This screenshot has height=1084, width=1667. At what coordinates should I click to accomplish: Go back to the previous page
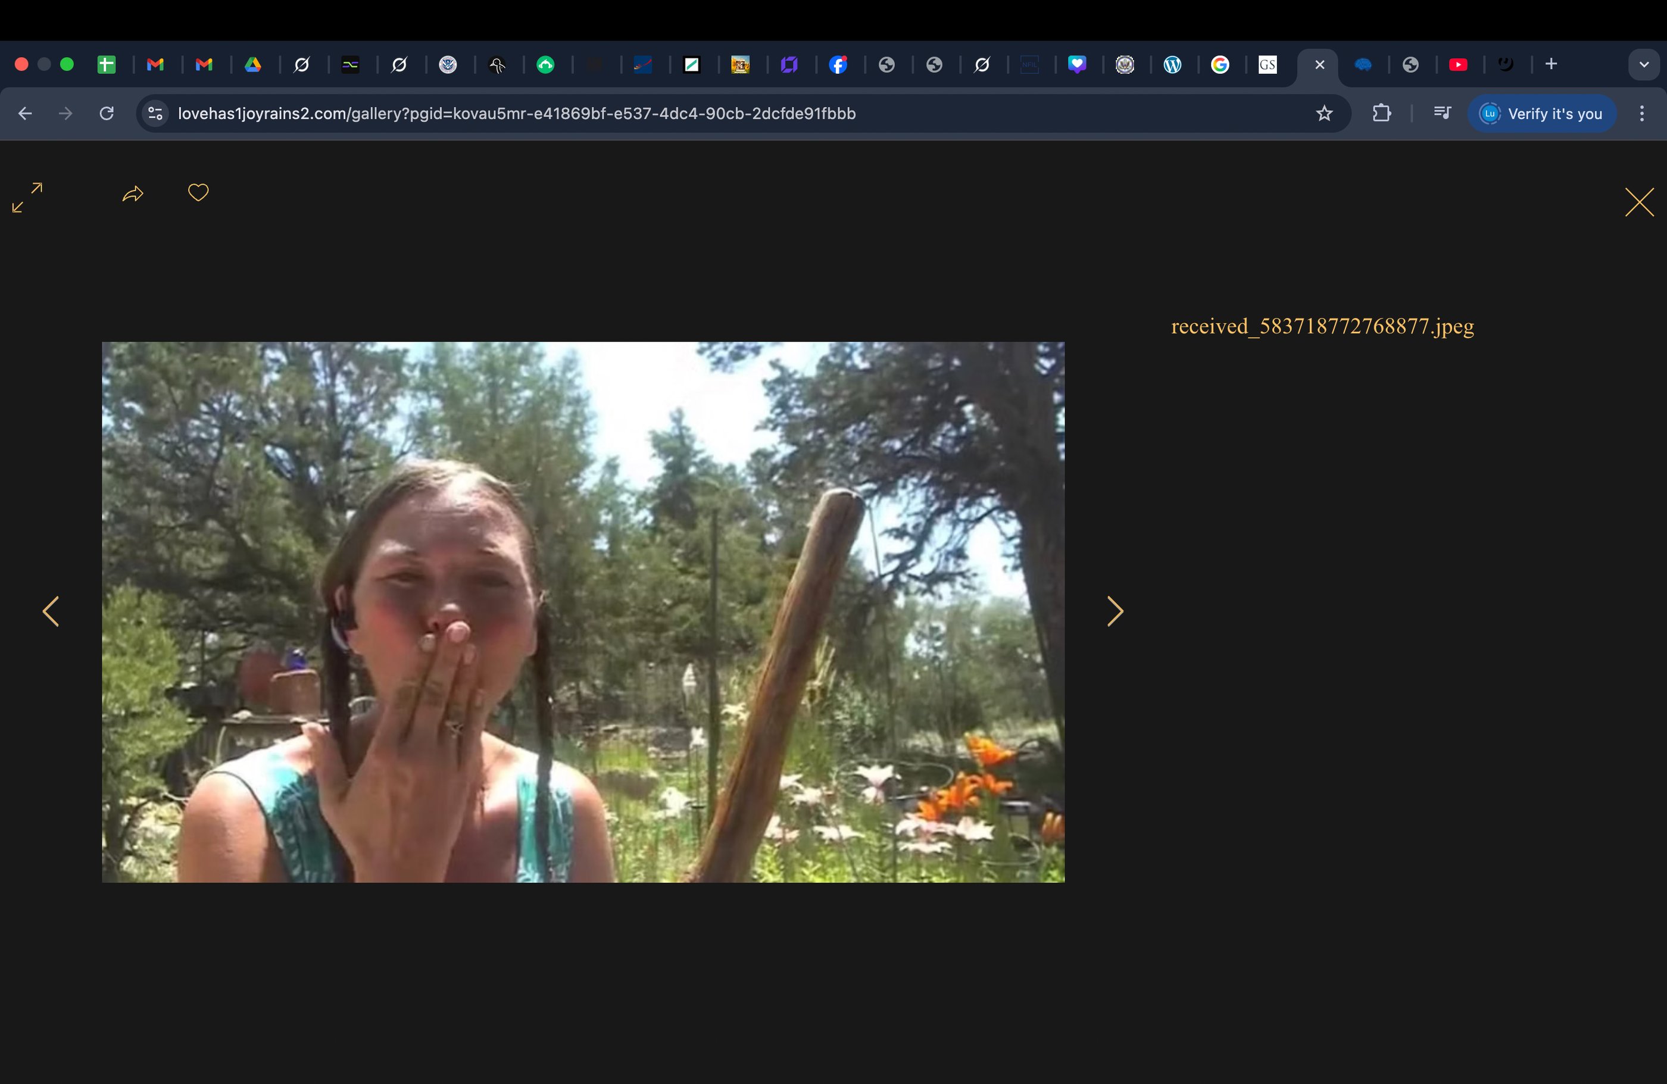click(x=25, y=114)
